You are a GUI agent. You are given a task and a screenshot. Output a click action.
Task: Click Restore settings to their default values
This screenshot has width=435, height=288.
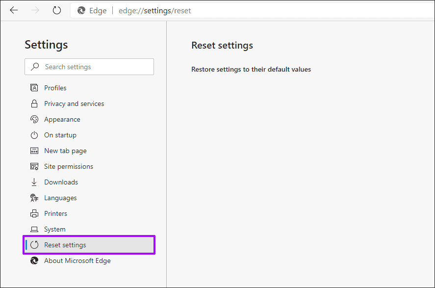(251, 69)
